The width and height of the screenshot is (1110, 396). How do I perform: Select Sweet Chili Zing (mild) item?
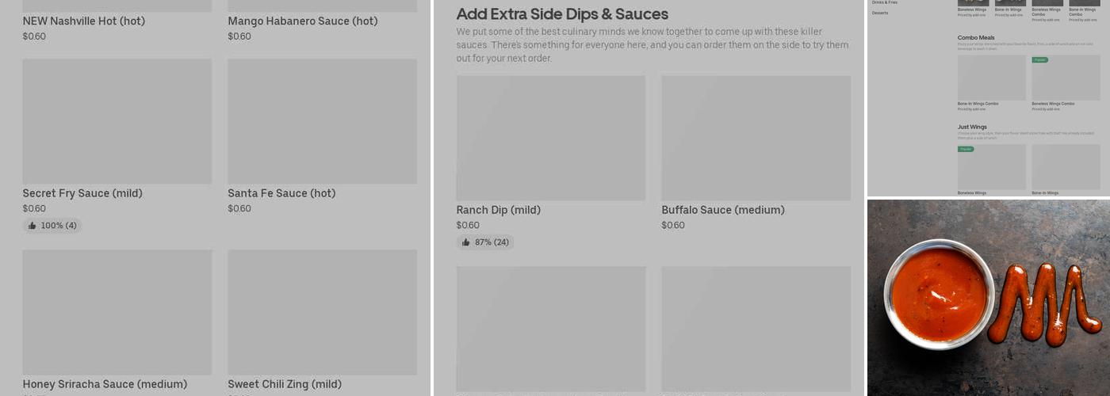pyautogui.click(x=285, y=384)
